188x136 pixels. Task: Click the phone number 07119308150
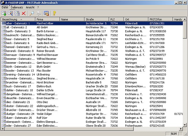pyautogui.click(x=158, y=31)
